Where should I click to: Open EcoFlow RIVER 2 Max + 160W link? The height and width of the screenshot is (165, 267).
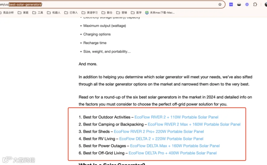pos(194,124)
